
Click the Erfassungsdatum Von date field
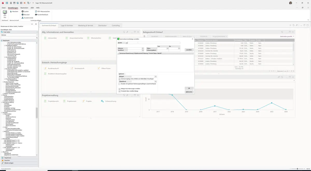point(163,50)
